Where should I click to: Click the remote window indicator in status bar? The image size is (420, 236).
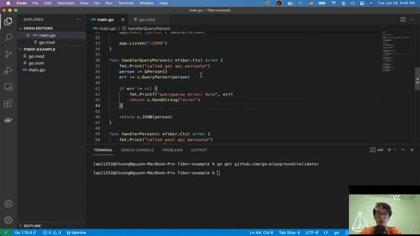click(6, 233)
